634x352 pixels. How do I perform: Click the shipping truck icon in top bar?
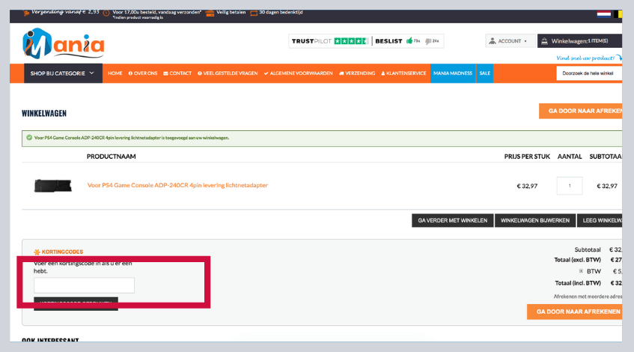tap(26, 13)
